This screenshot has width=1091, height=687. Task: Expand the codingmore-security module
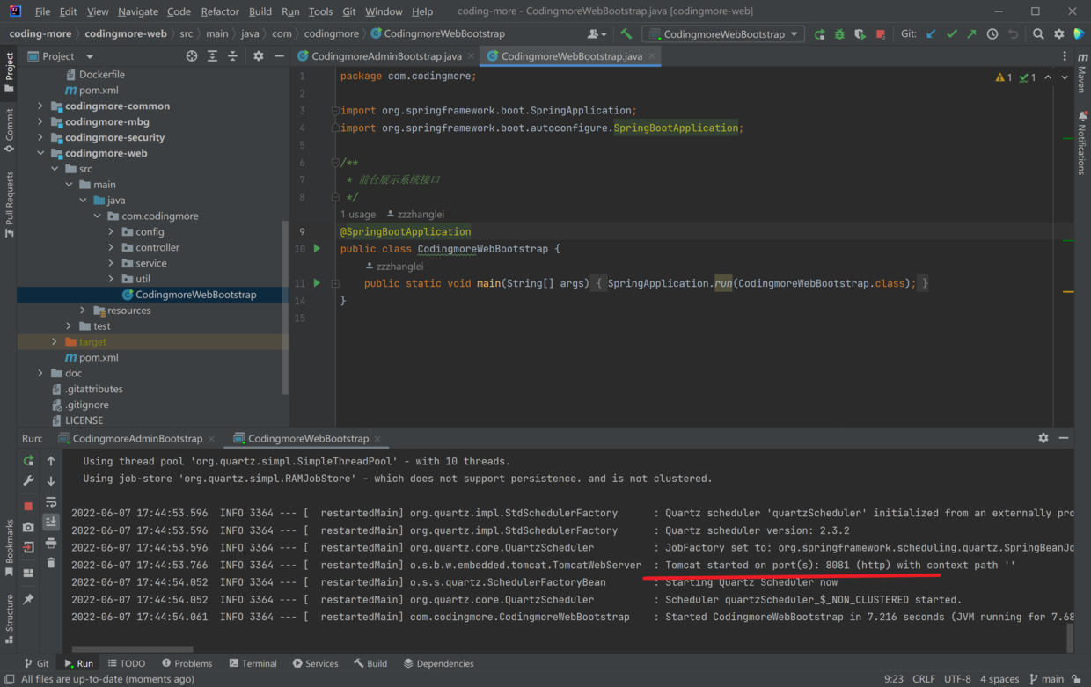(x=40, y=137)
